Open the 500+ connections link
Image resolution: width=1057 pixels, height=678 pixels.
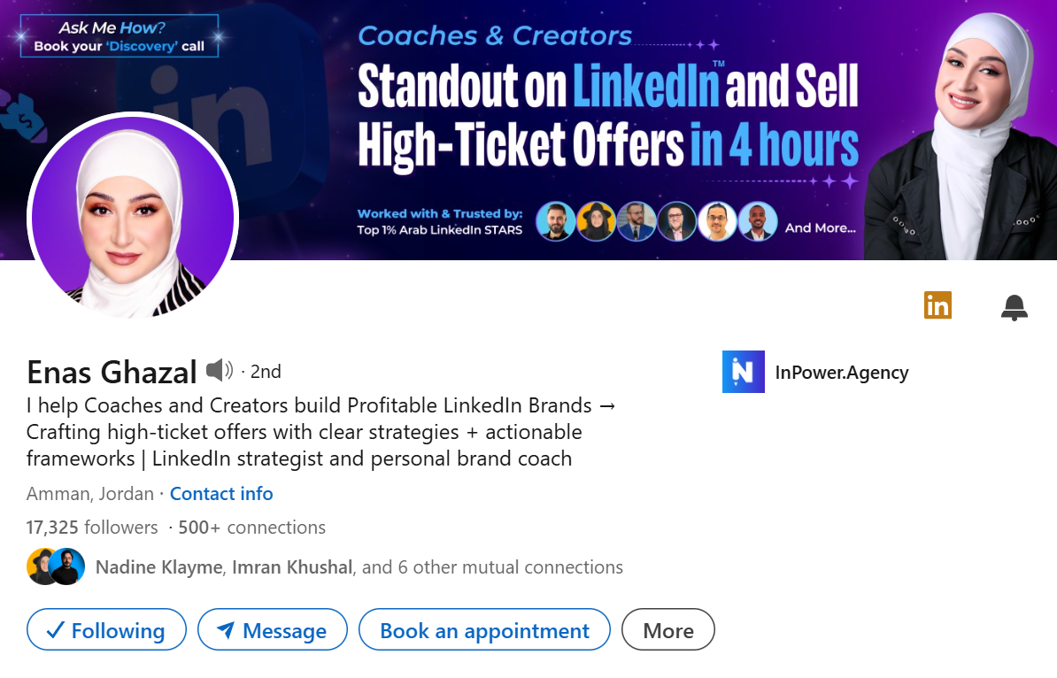tap(251, 528)
